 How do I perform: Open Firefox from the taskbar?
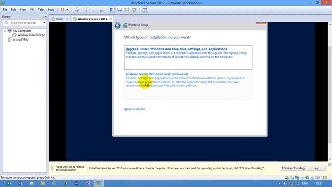click(x=65, y=183)
